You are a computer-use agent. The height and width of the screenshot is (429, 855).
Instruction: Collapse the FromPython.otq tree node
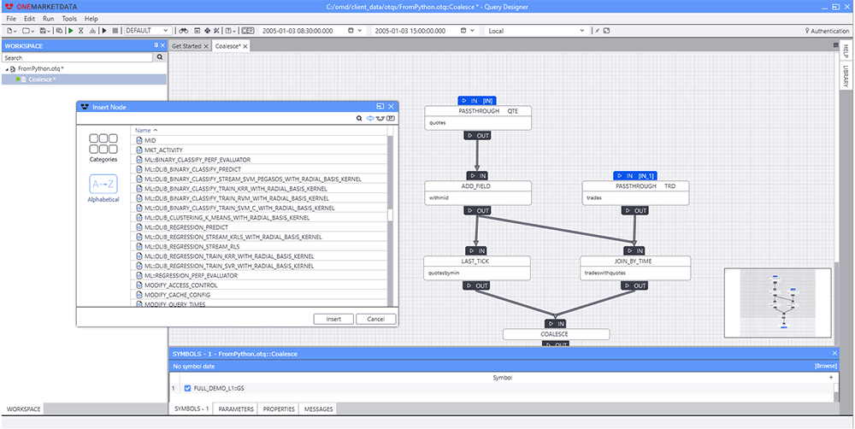click(7, 68)
